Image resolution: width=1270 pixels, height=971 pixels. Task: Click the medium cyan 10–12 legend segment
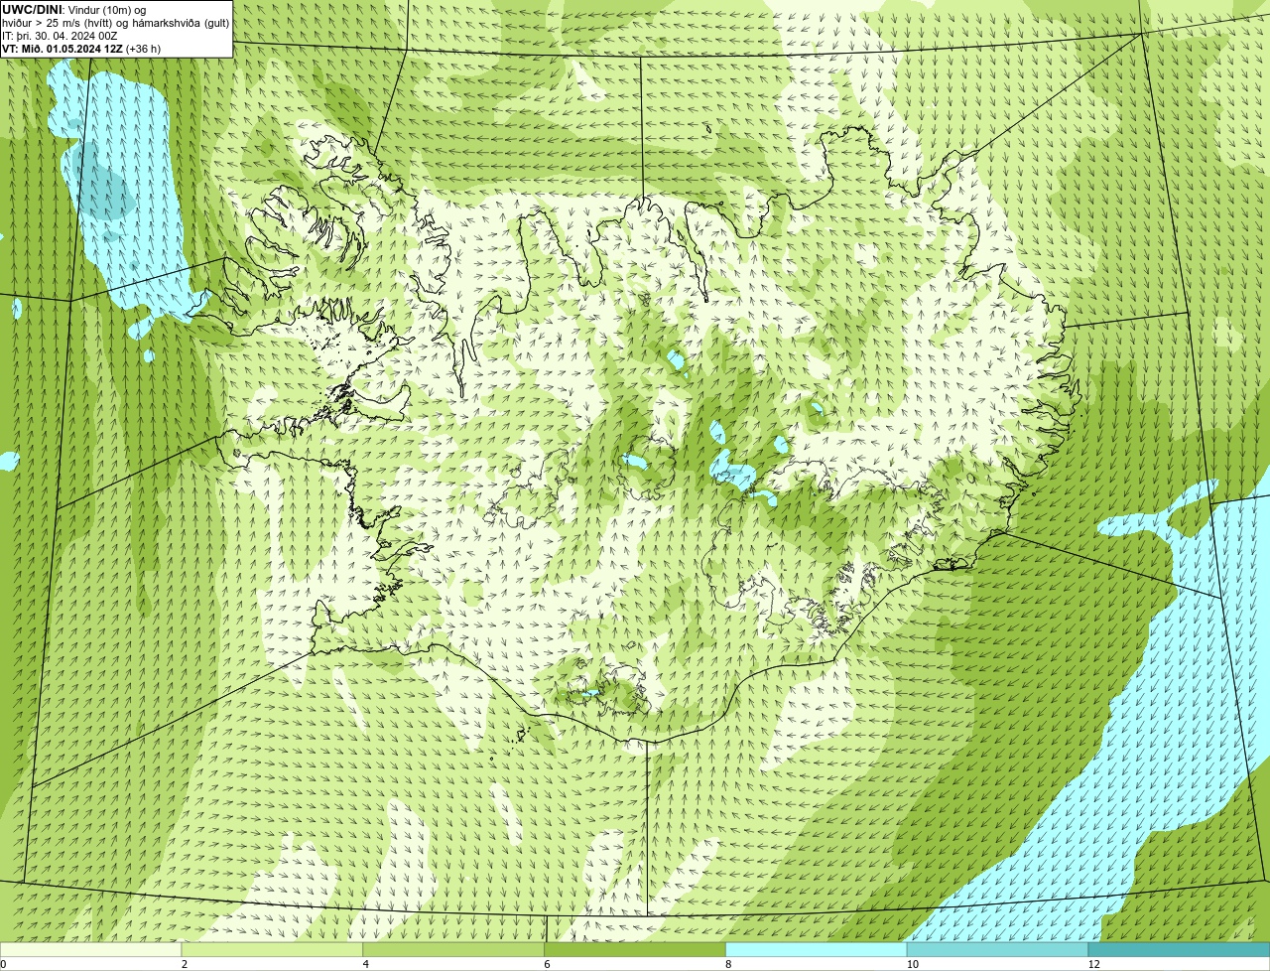998,949
